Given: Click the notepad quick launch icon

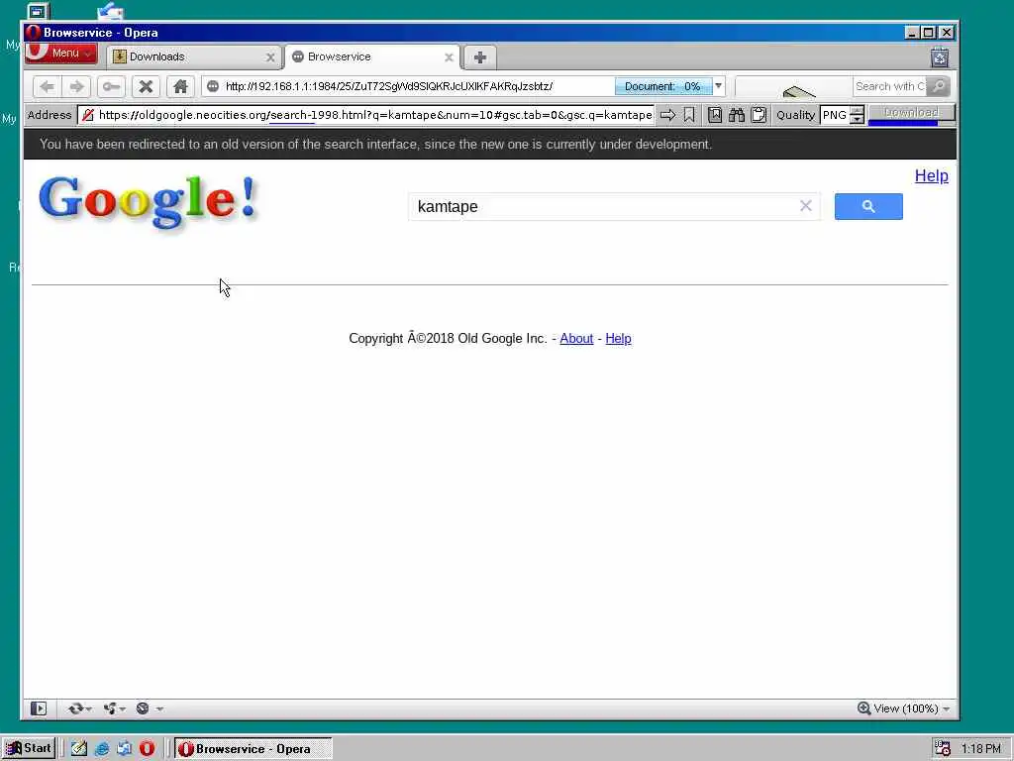Looking at the screenshot, I should point(79,749).
